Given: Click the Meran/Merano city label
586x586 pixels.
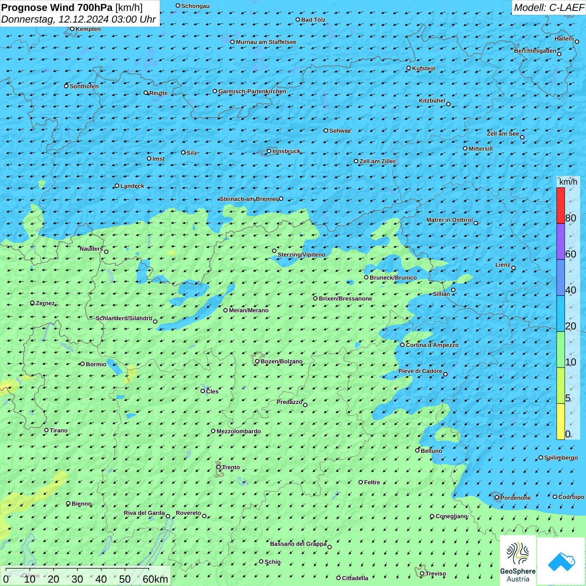Looking at the screenshot, I should click(249, 310).
